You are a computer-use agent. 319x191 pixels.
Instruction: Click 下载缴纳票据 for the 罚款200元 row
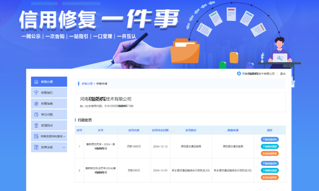[x=270, y=170]
